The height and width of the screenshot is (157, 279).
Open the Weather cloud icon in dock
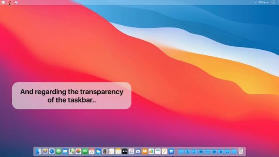[98, 151]
